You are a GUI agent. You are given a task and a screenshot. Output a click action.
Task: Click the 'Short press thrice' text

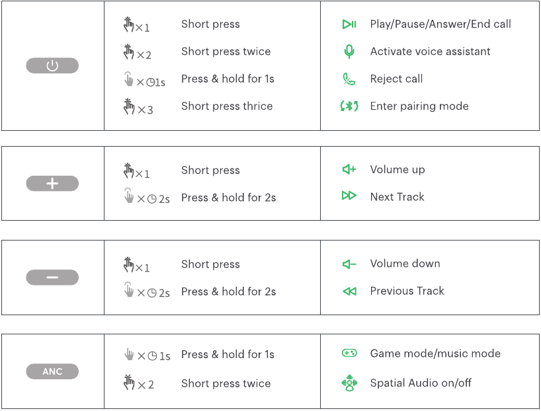pos(227,106)
